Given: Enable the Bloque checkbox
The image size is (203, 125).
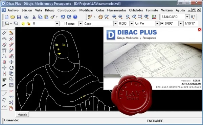Looking at the screenshot, I should tap(63, 24).
